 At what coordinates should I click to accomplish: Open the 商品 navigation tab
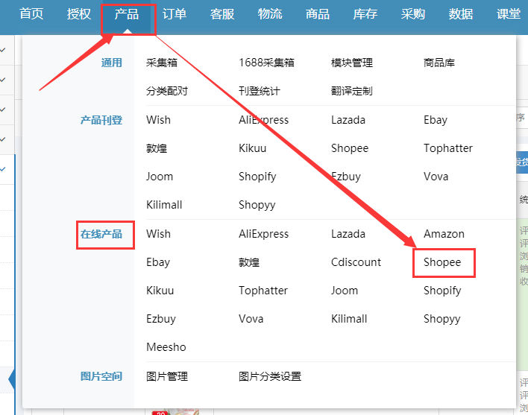click(318, 14)
